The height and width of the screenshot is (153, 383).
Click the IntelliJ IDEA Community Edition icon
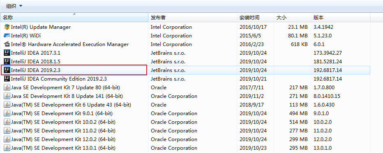tap(7, 79)
